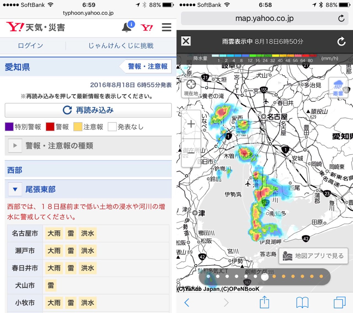Tap the 現在地 current location button

click(191, 88)
